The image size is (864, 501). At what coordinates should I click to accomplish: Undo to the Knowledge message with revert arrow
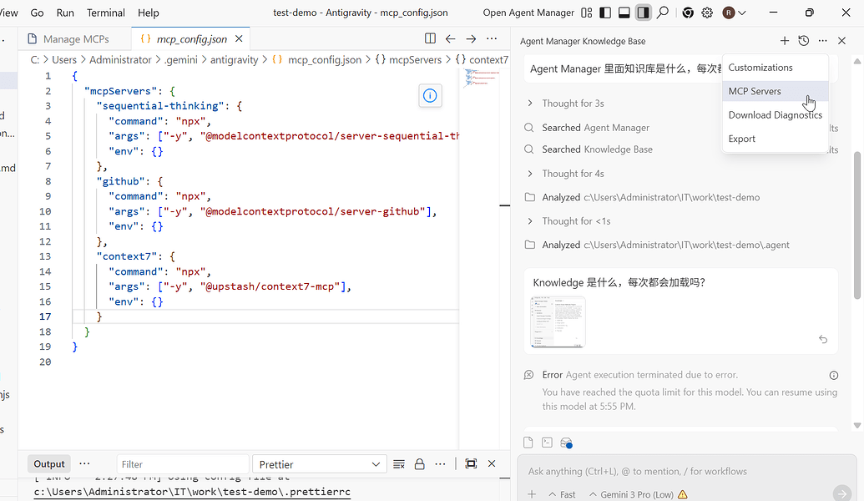pos(823,339)
